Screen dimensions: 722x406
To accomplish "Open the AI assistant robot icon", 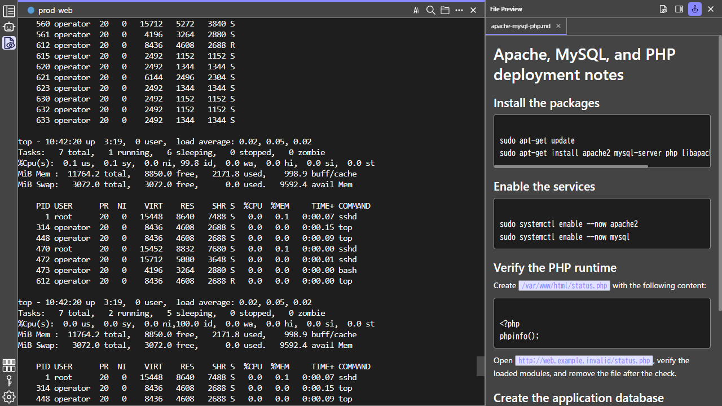I will click(9, 27).
